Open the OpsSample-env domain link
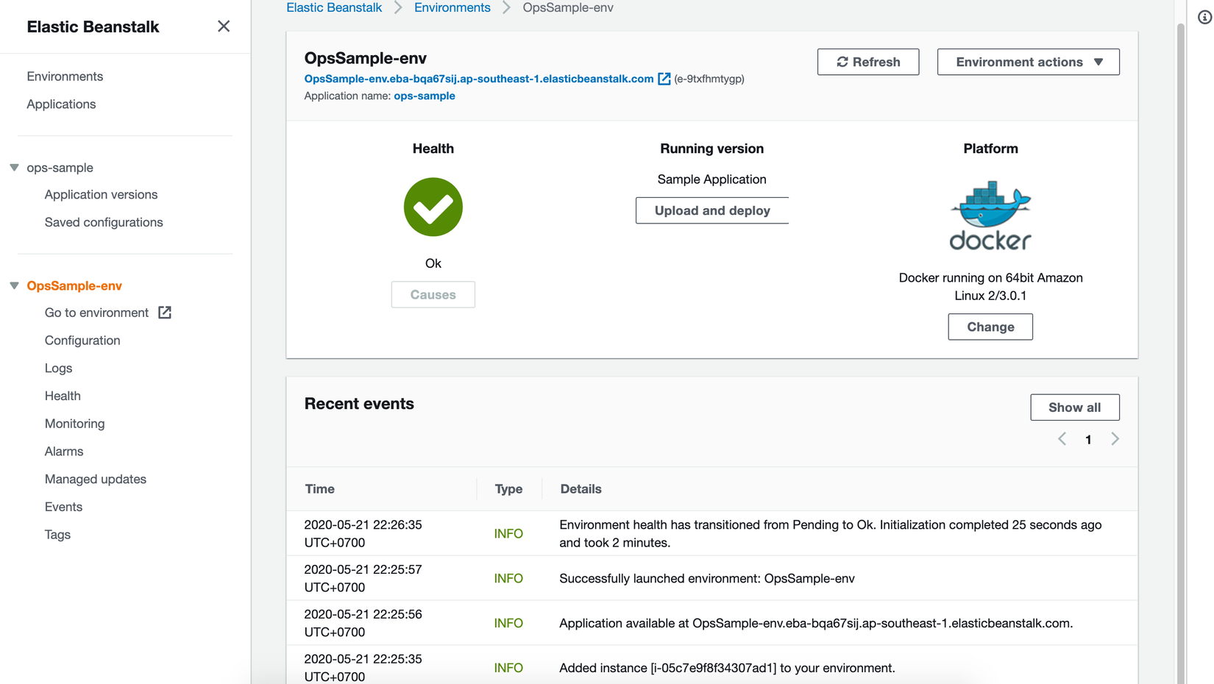The image size is (1214, 684). point(479,79)
